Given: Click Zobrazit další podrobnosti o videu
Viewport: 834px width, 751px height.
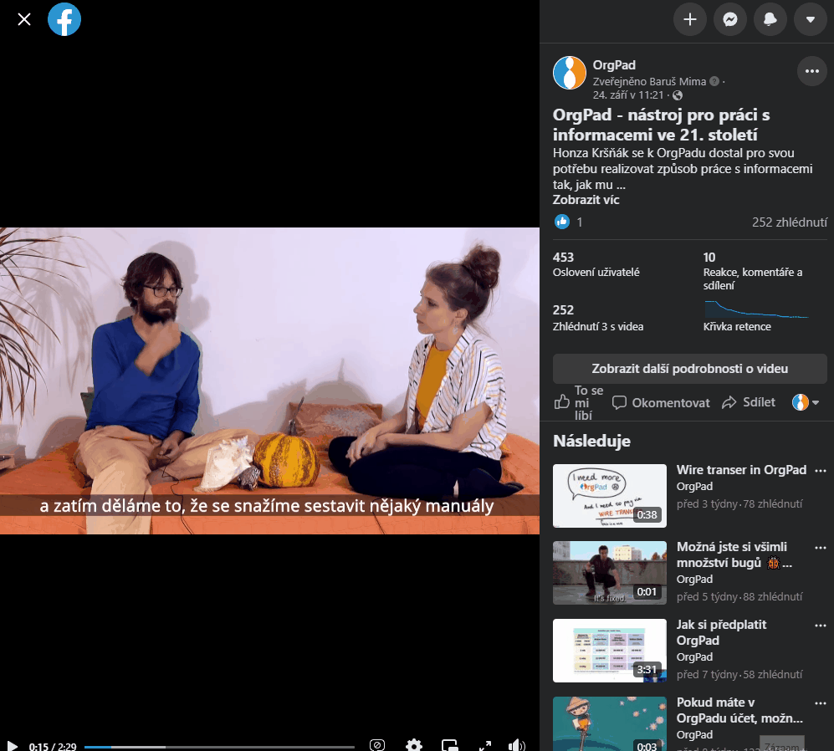Looking at the screenshot, I should pos(689,369).
